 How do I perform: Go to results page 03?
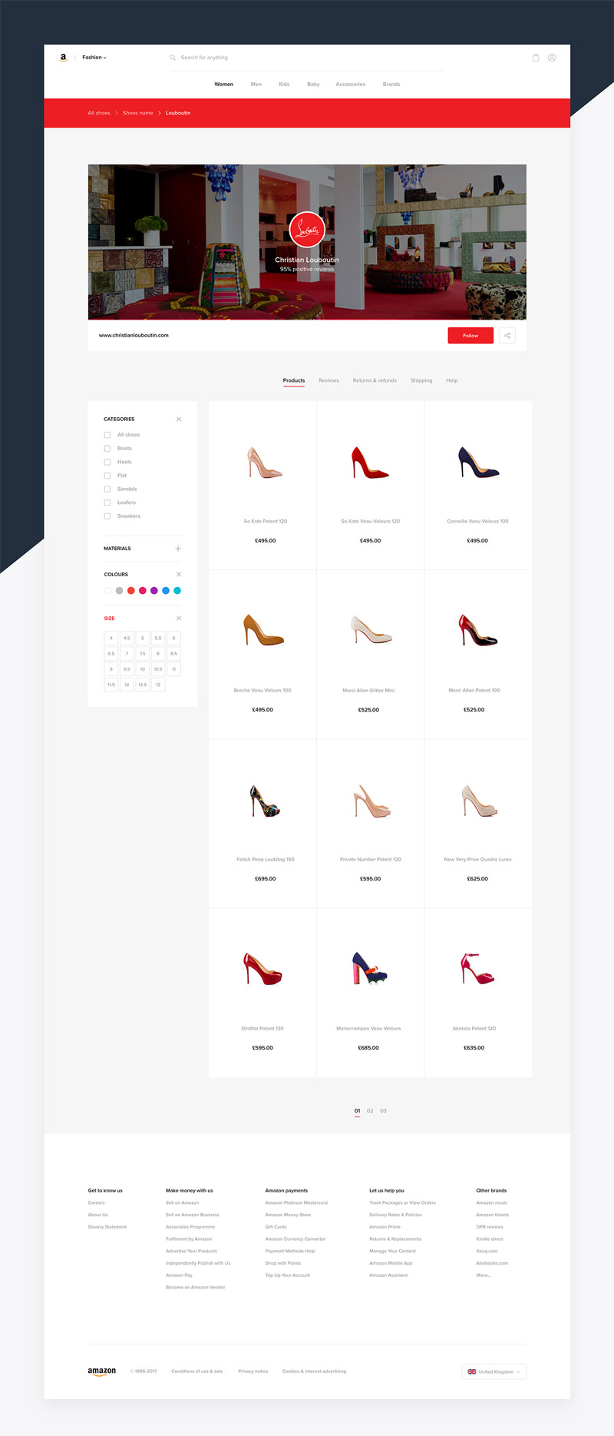(x=383, y=1111)
